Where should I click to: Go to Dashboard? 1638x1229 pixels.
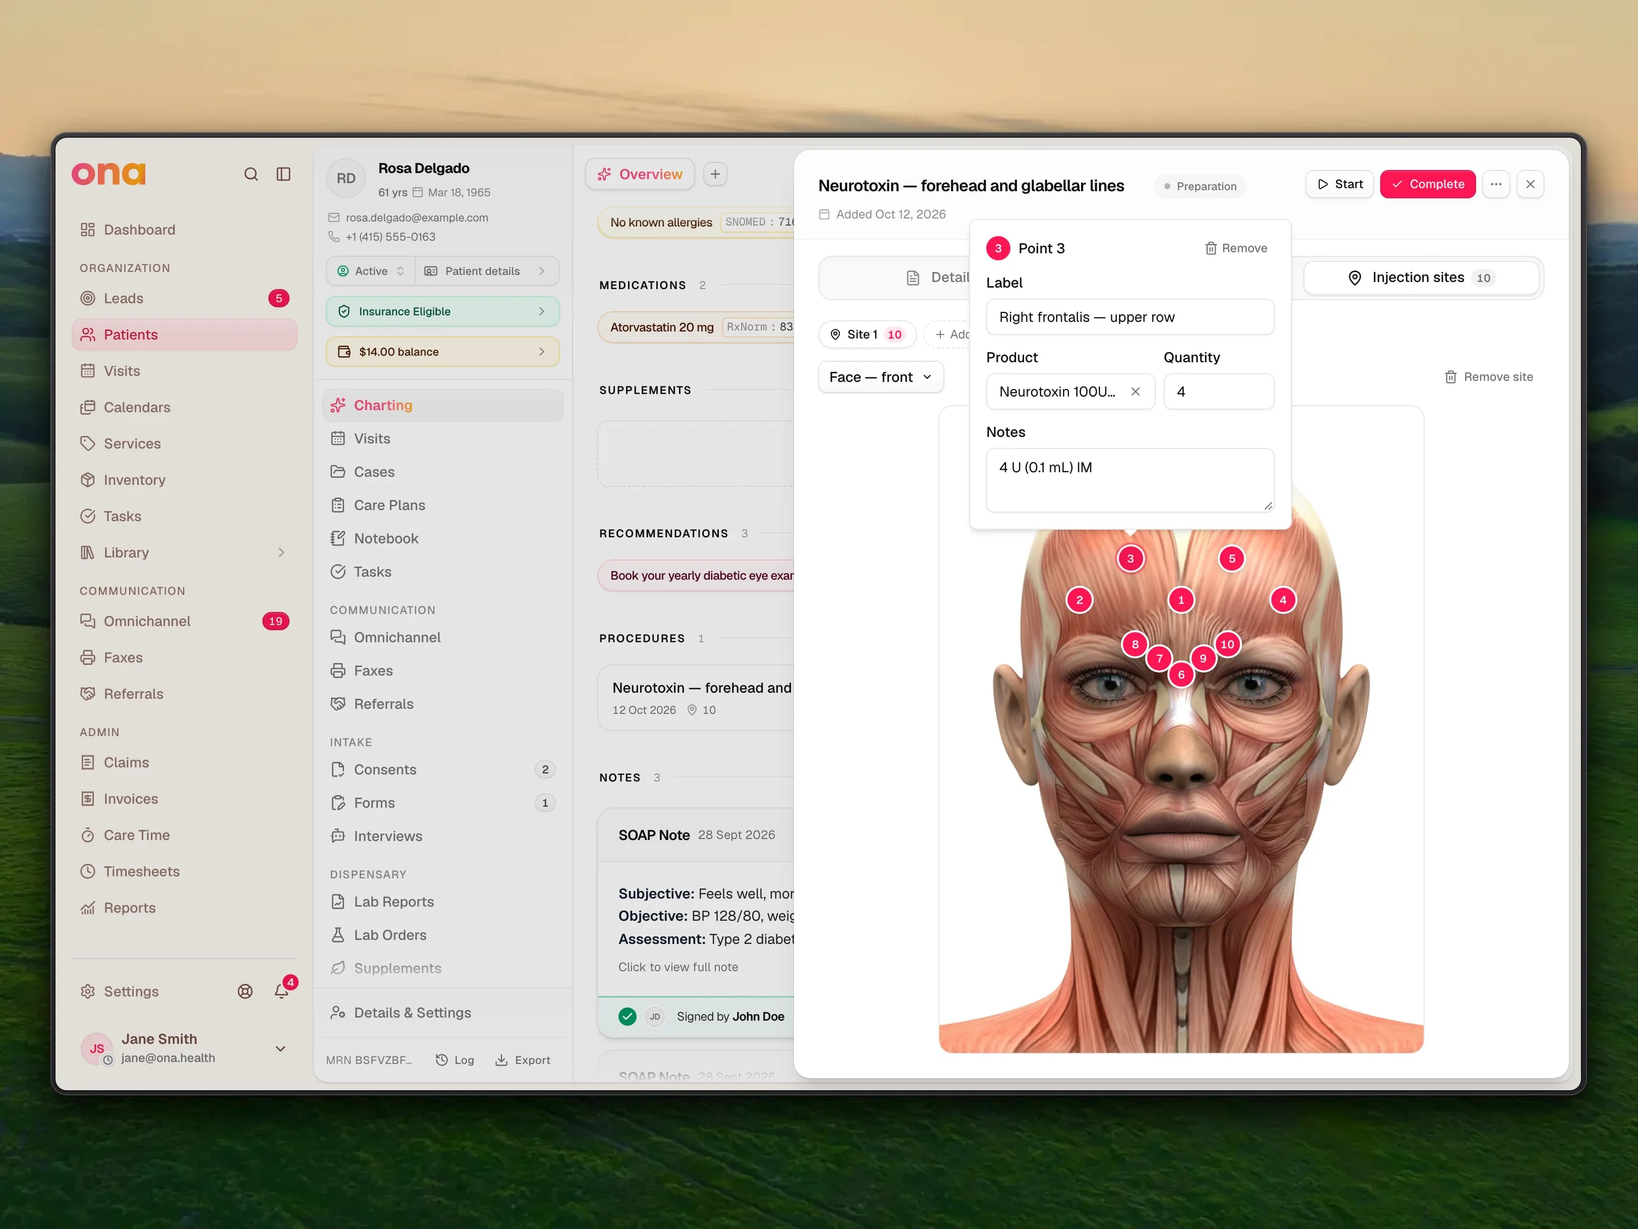point(185,230)
